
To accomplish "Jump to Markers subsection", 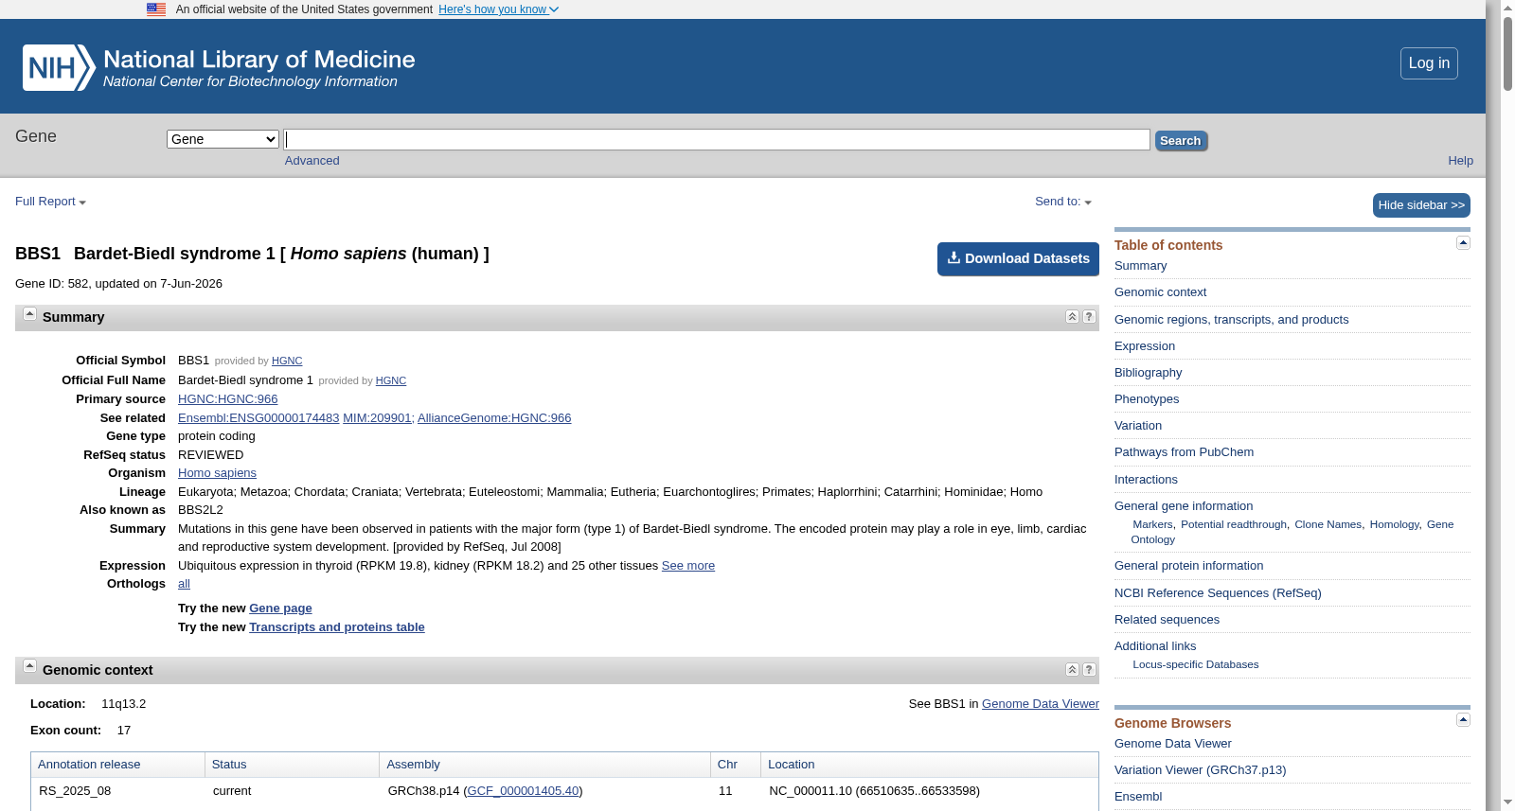I will [x=1152, y=524].
